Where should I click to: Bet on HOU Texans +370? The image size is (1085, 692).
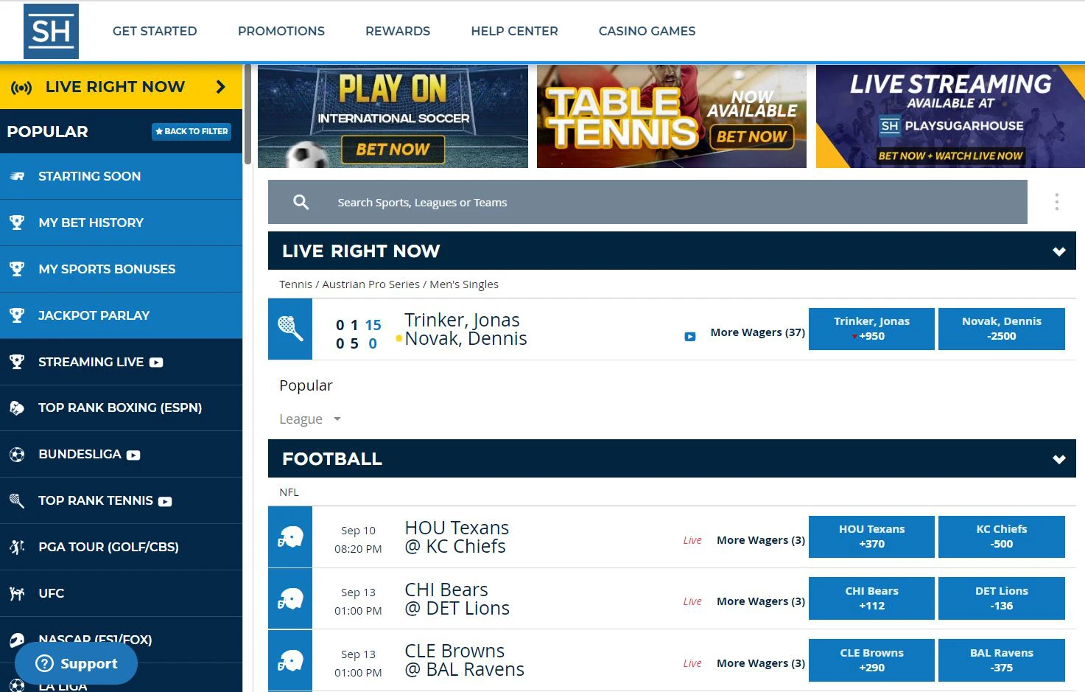[x=871, y=537]
